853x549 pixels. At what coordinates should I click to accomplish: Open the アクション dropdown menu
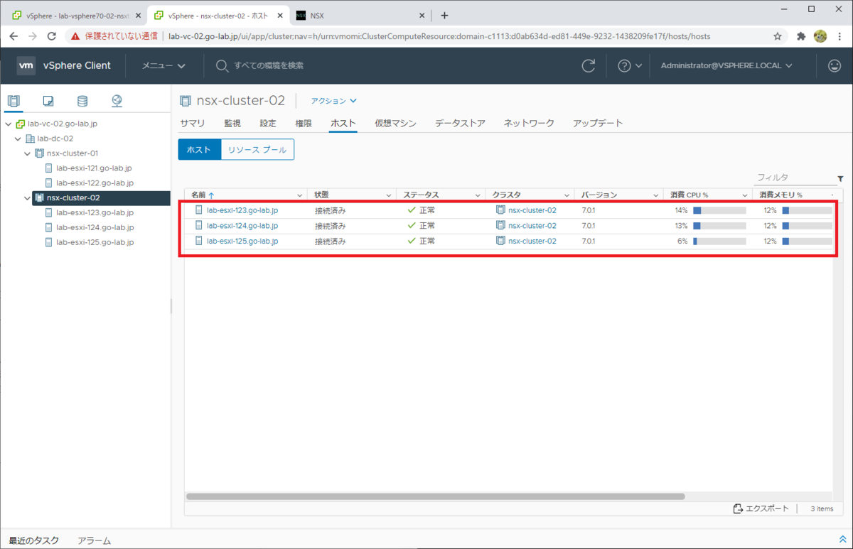coord(333,101)
